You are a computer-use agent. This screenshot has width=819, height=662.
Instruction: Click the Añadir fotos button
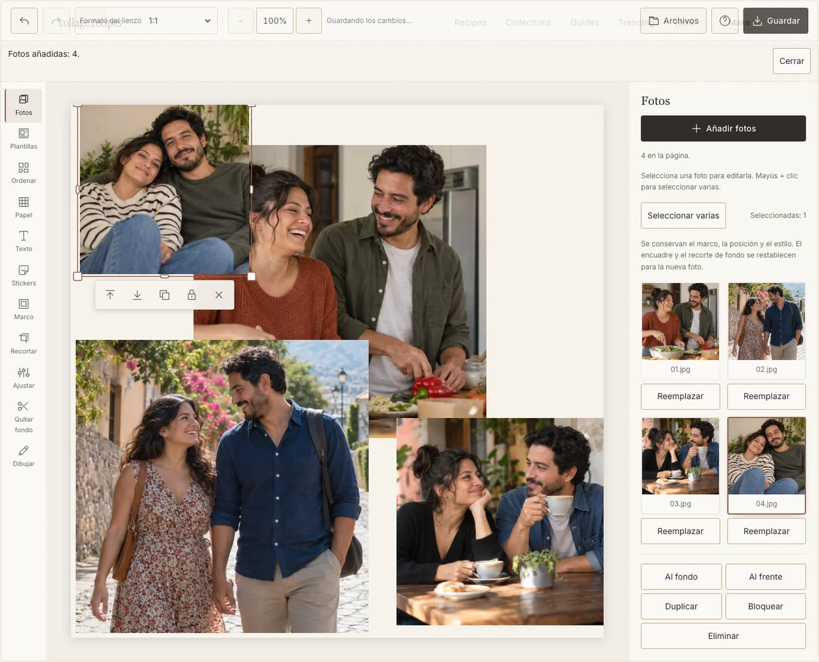click(723, 128)
